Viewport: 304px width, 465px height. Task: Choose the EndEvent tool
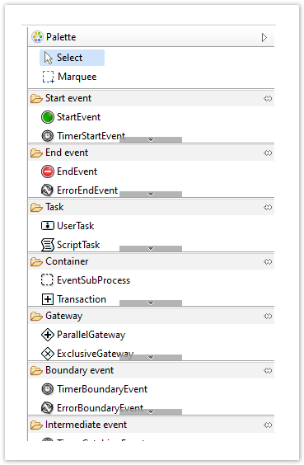[x=69, y=171]
